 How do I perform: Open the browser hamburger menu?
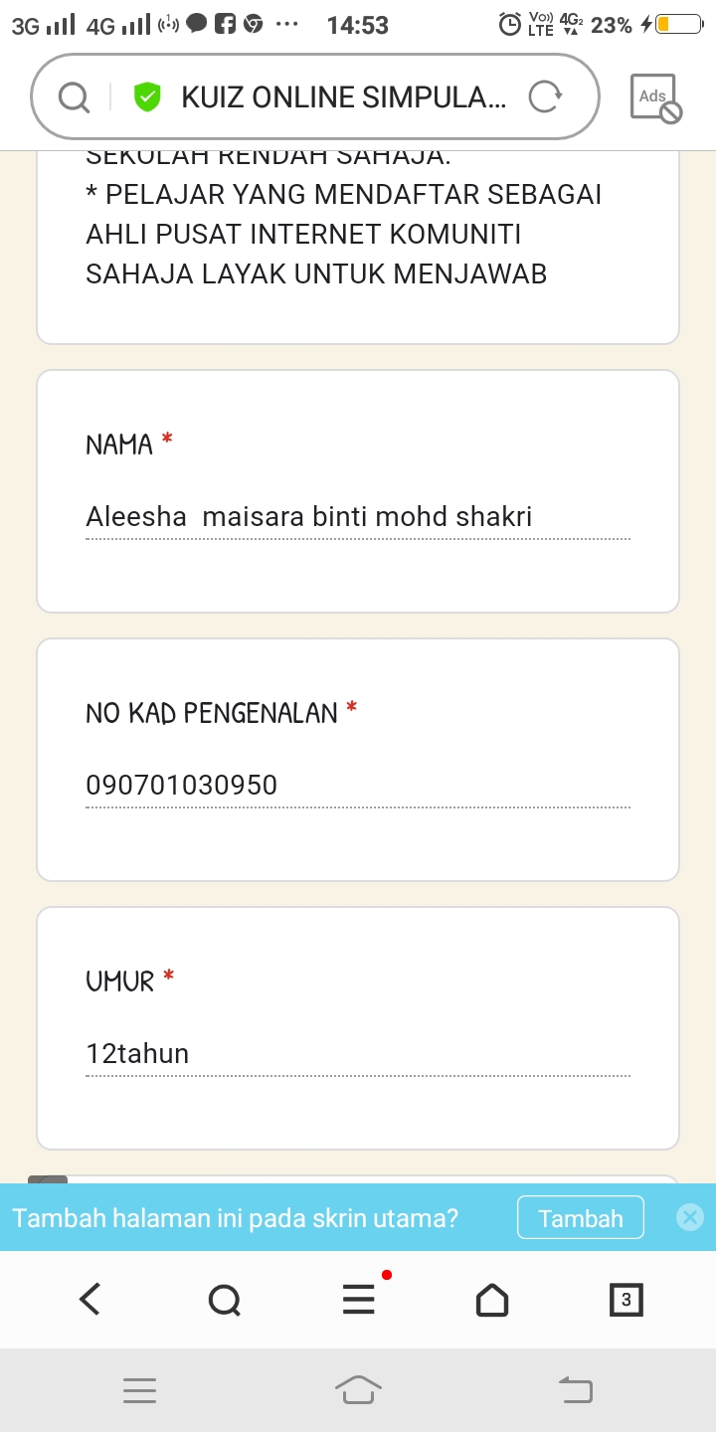click(x=358, y=1299)
